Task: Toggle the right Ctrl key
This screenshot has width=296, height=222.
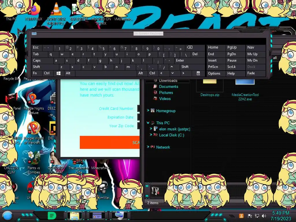Action: click(153, 73)
